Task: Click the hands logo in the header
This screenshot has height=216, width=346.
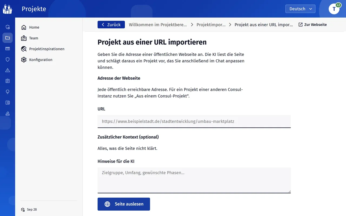Action: (8, 9)
